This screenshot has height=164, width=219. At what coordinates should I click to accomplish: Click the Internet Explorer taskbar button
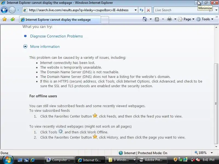[90, 160]
